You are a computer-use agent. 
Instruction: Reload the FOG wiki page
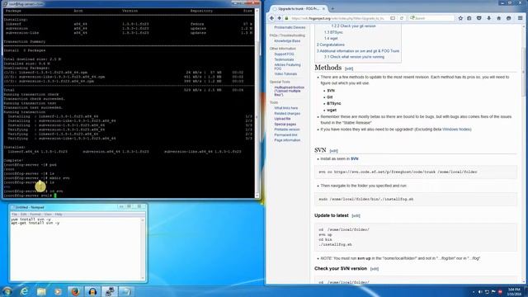(402, 18)
